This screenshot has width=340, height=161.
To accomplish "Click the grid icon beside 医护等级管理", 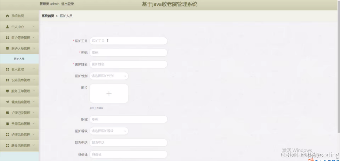I will click(7, 38).
